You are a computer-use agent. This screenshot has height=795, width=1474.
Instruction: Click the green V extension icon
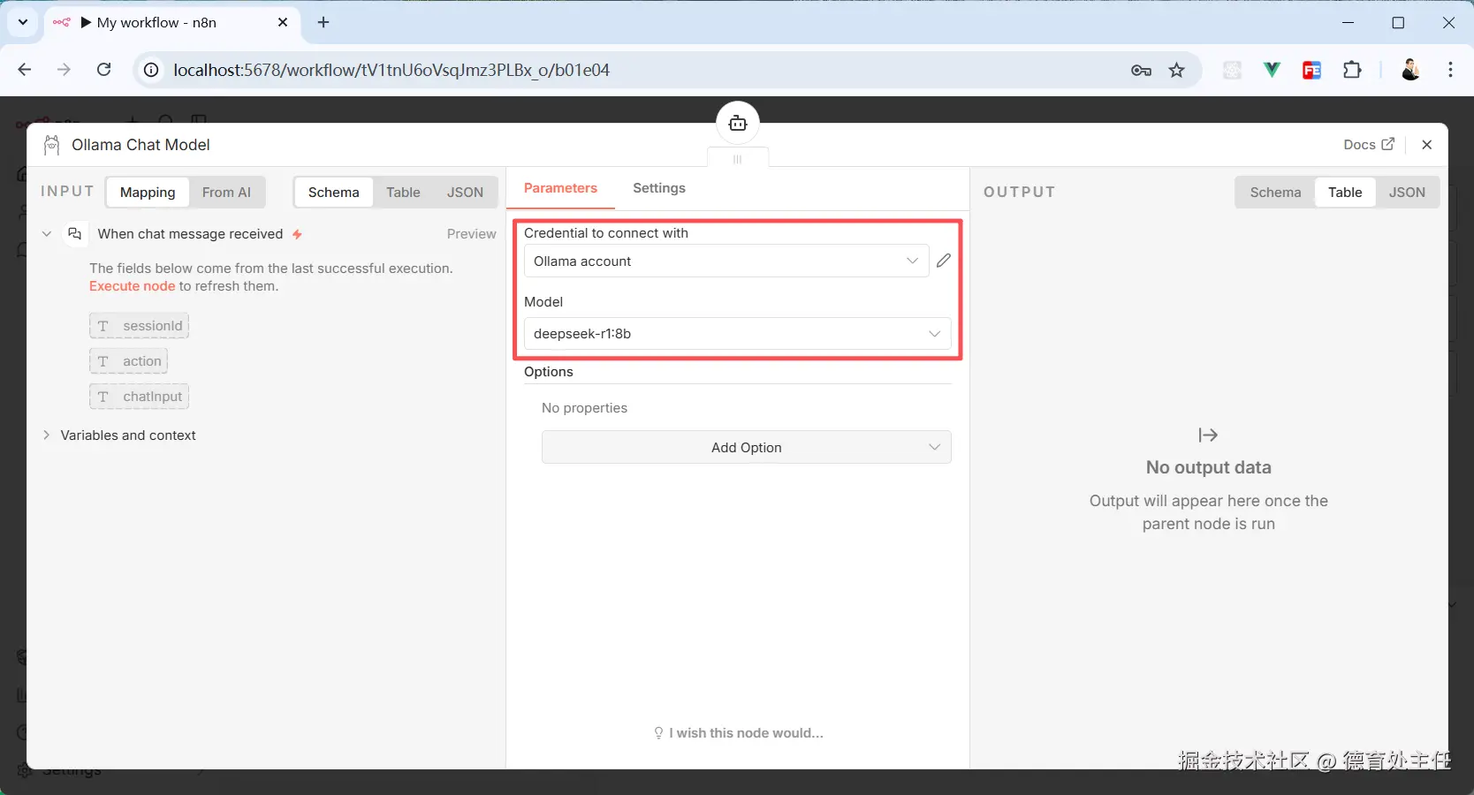[x=1272, y=71]
